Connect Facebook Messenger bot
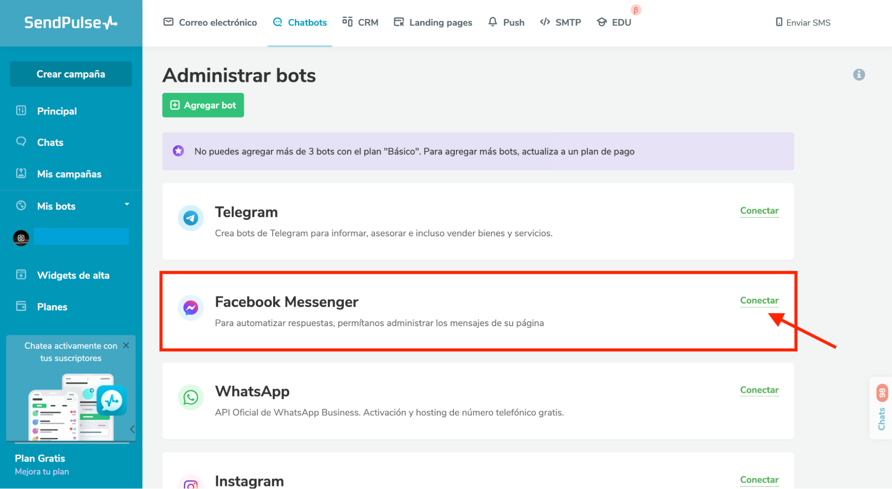The height and width of the screenshot is (489, 892). pos(759,300)
